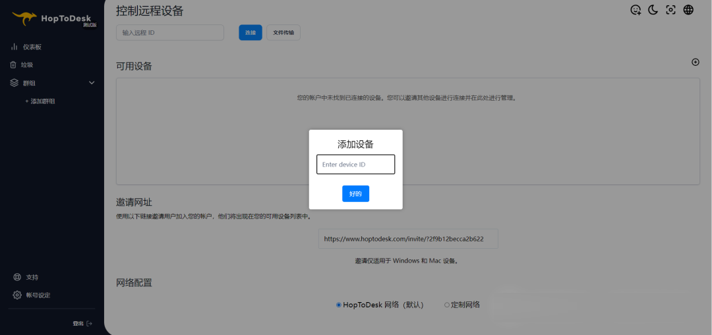Click the 使用以下链接邀请用户 description text
Image resolution: width=712 pixels, height=335 pixels.
[215, 217]
